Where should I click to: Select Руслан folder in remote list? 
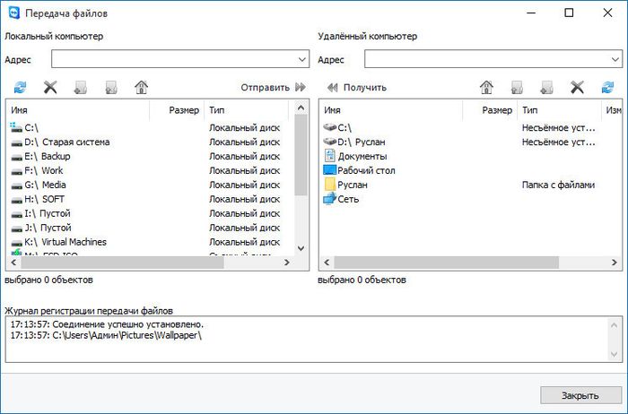(353, 185)
